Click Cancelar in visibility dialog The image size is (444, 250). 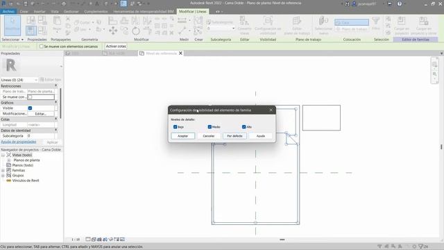point(209,136)
